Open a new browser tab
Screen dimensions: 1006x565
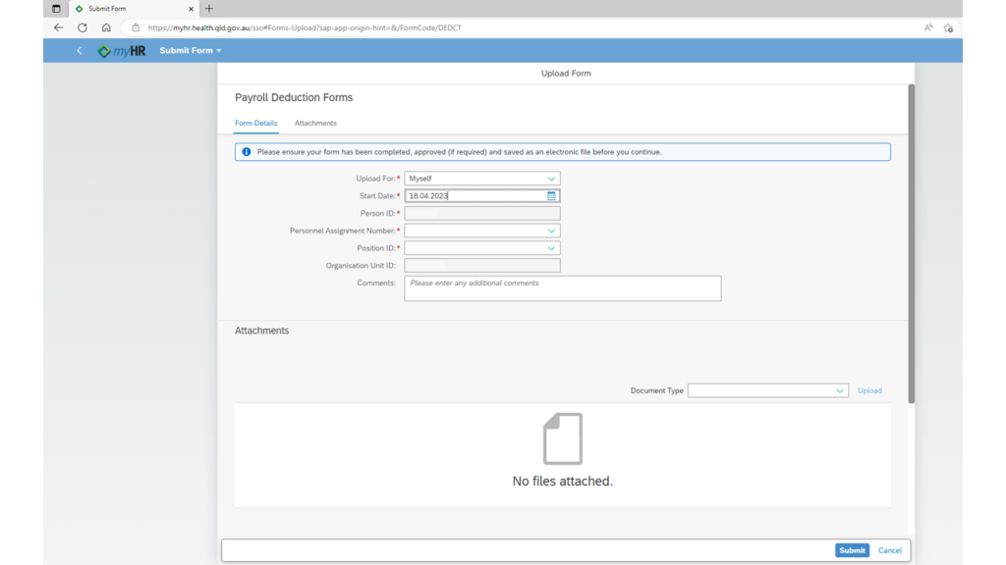click(209, 9)
